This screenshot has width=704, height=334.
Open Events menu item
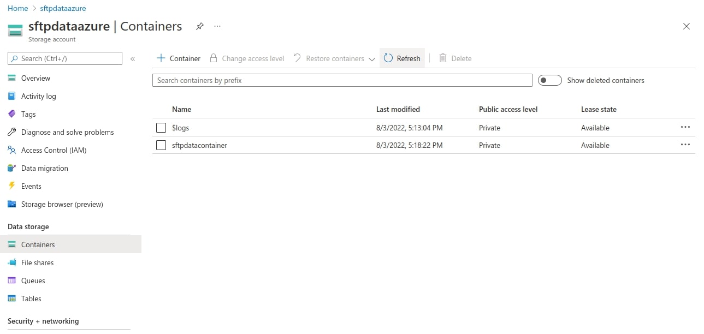click(31, 186)
